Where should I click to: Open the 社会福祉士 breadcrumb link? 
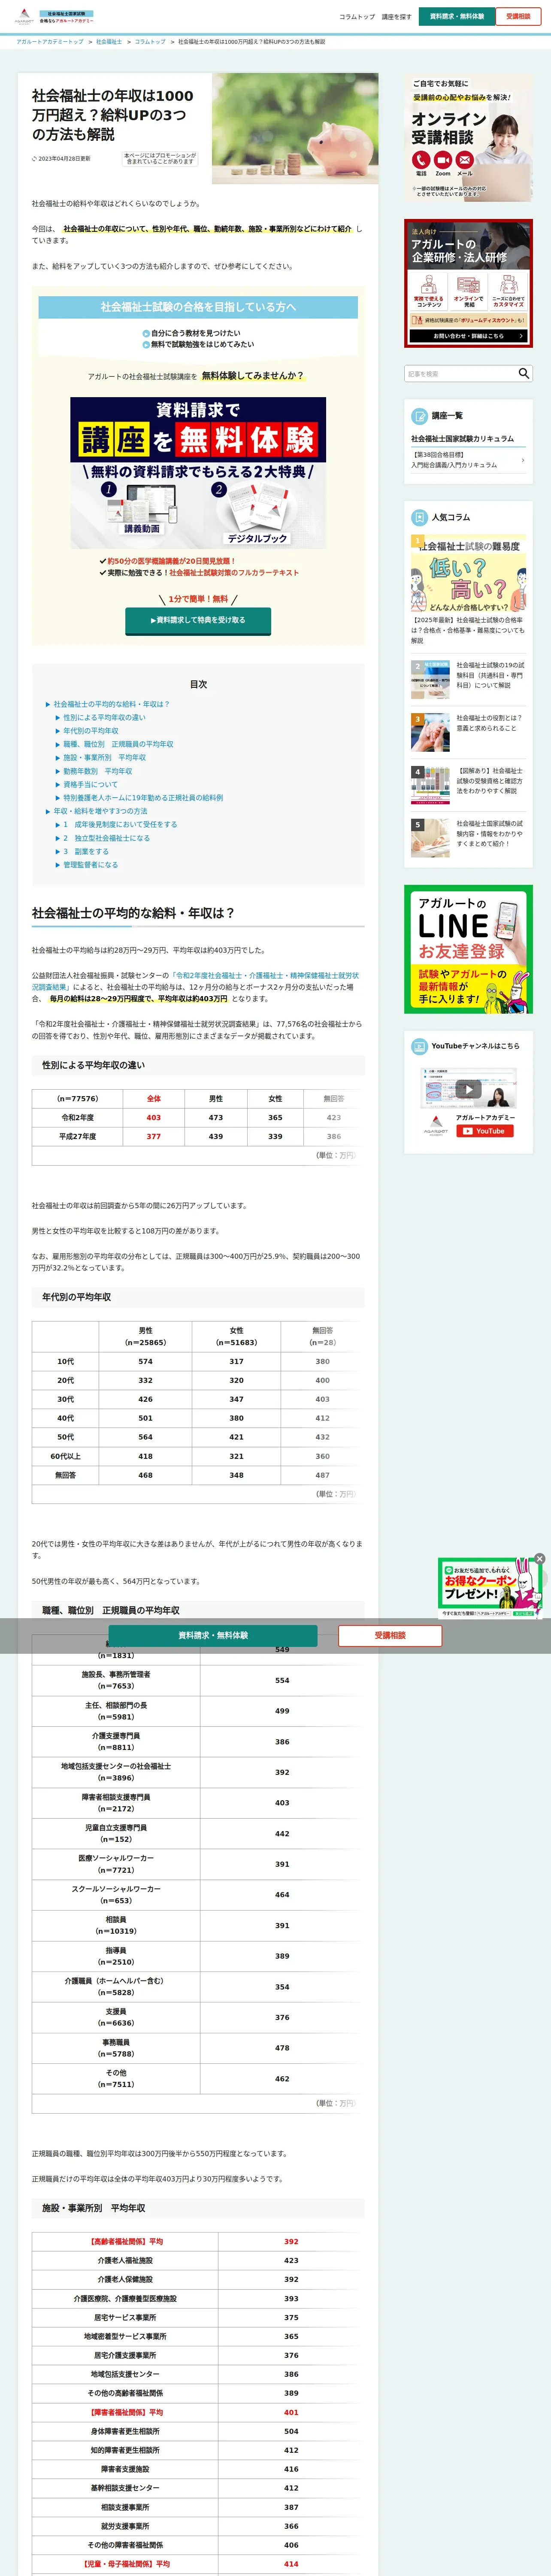[109, 42]
